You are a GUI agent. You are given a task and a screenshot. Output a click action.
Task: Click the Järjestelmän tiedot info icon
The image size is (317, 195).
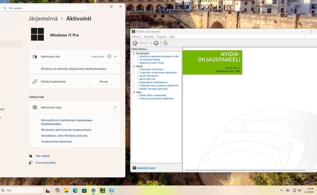134,168
